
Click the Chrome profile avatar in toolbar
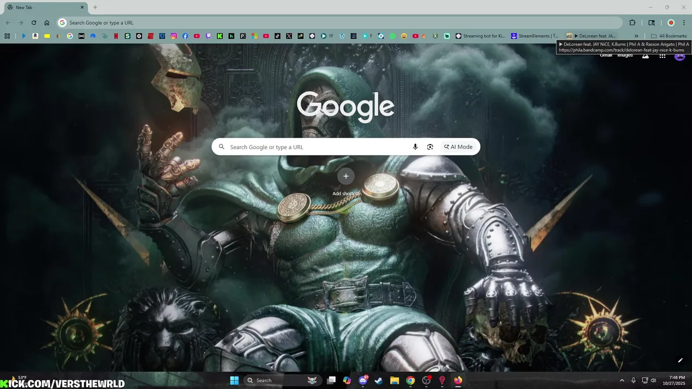click(x=671, y=23)
